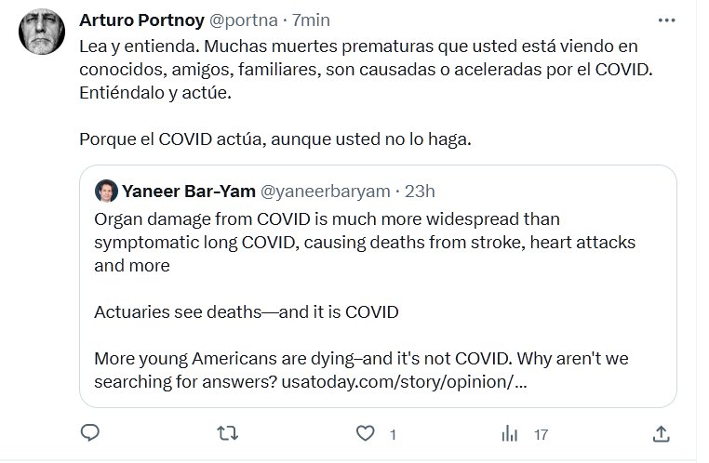Click the @portna handle
Screen dimensions: 709x463
point(227,20)
